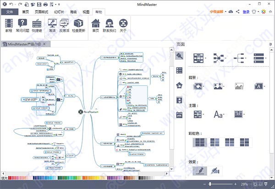This screenshot has width=275, height=189.
Task: Switch to the 高级 tab
Action: tap(73, 12)
